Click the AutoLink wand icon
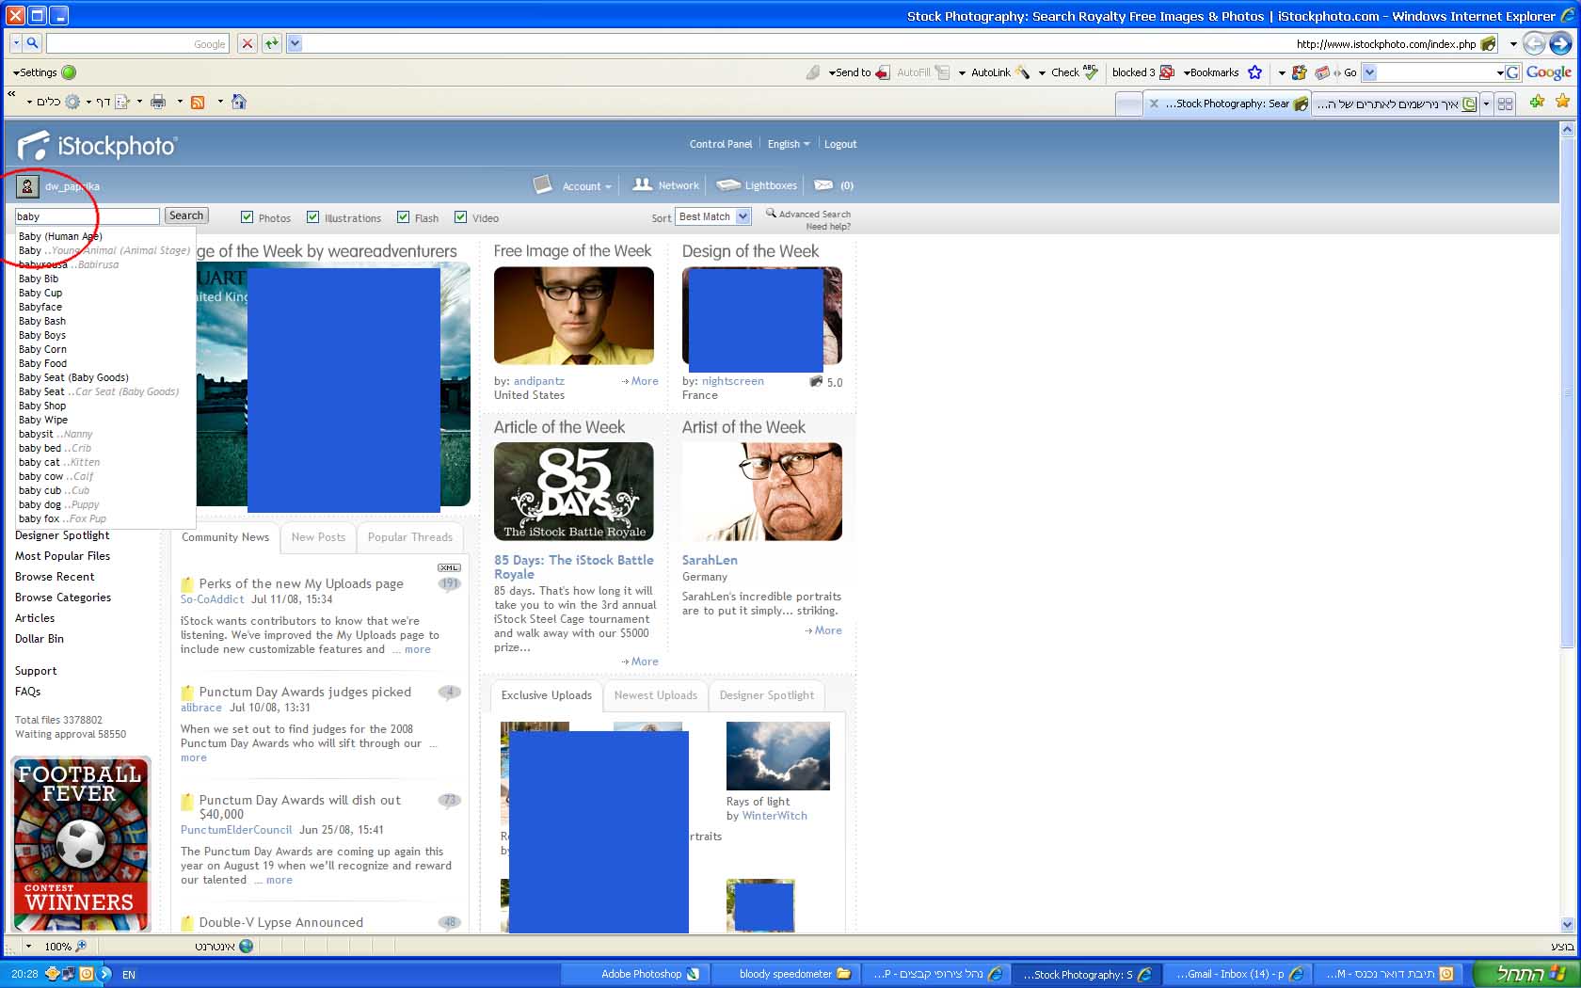The image size is (1581, 988). (x=1023, y=72)
